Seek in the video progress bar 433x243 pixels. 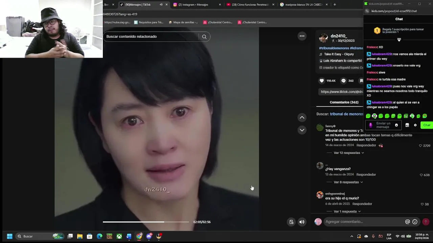point(146,222)
